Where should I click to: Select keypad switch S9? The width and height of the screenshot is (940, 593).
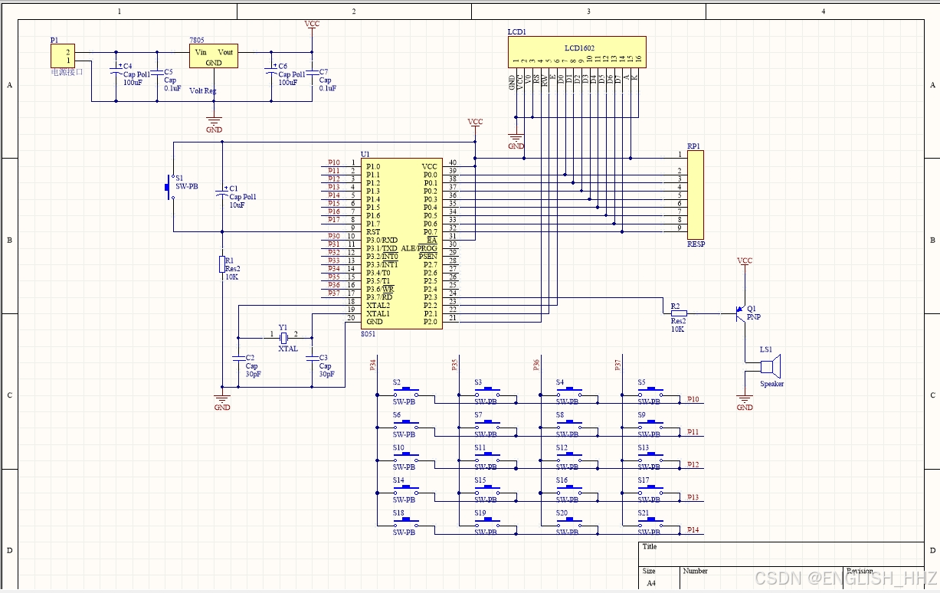pos(650,425)
